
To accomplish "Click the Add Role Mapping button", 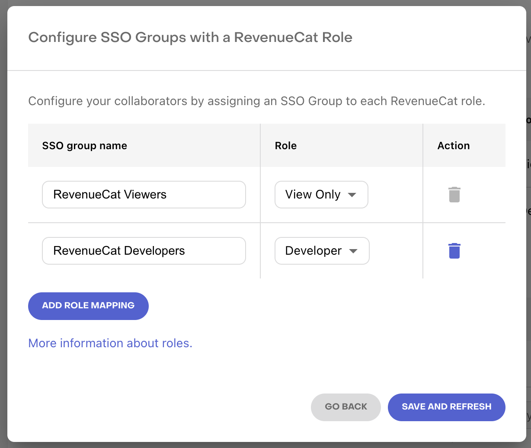I will click(x=88, y=306).
